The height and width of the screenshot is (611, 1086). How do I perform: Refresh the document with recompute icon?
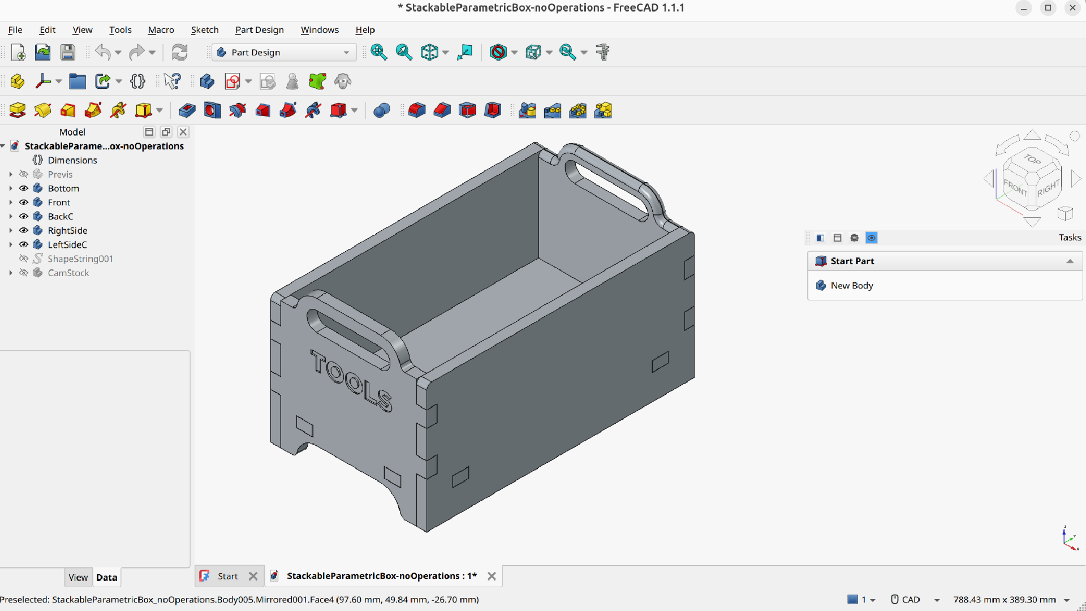179,53
